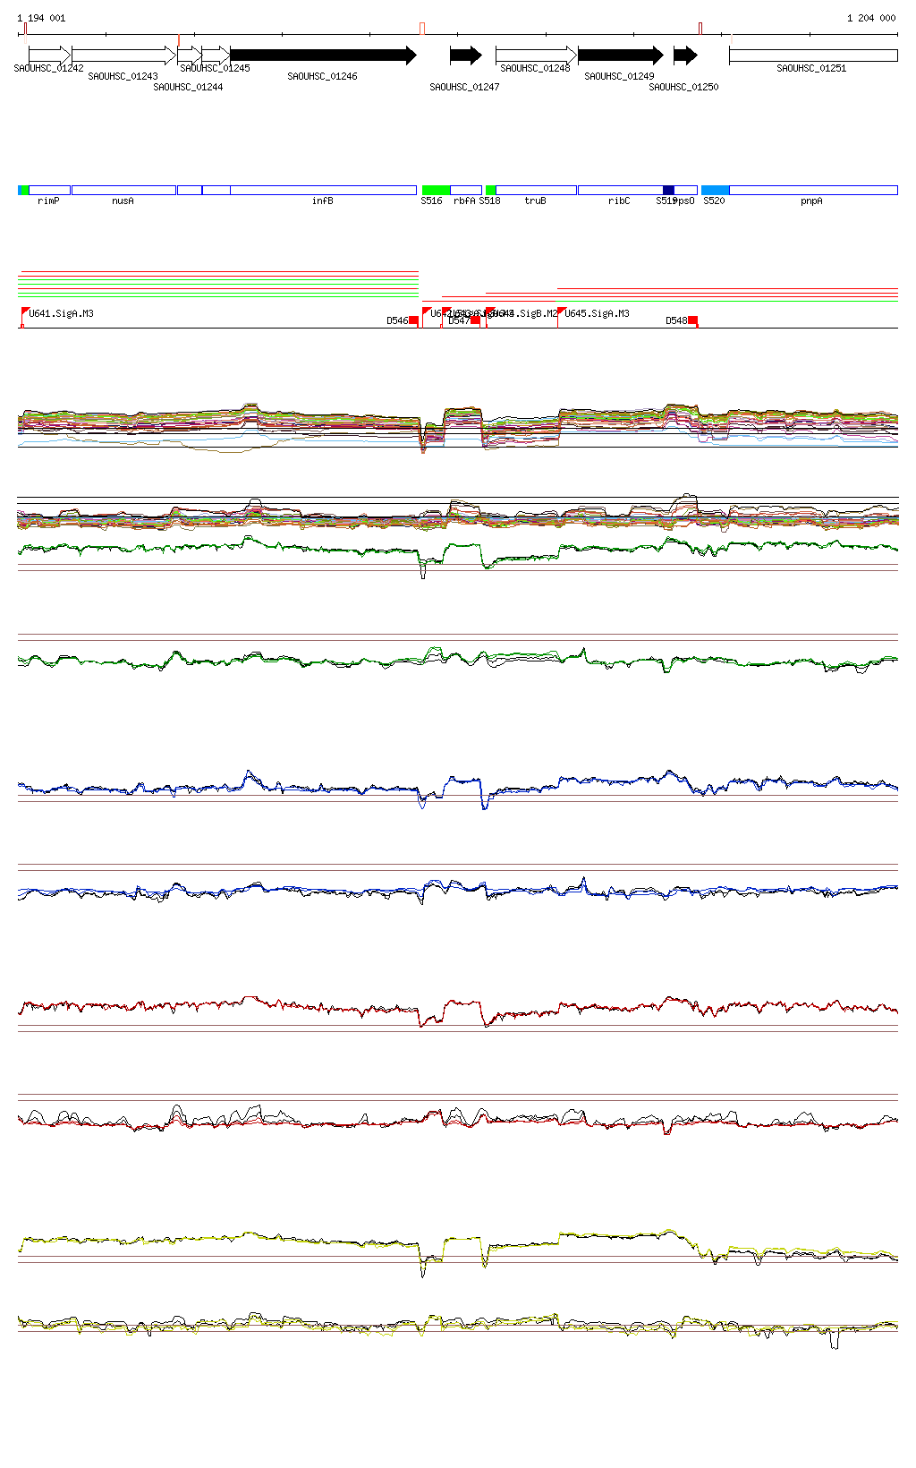Select the SAOUHSC_01251 gene box
The height and width of the screenshot is (1468, 916).
(813, 55)
